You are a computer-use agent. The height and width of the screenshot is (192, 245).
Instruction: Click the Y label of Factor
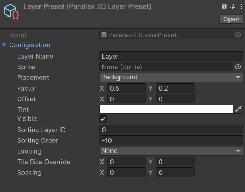pos(151,89)
